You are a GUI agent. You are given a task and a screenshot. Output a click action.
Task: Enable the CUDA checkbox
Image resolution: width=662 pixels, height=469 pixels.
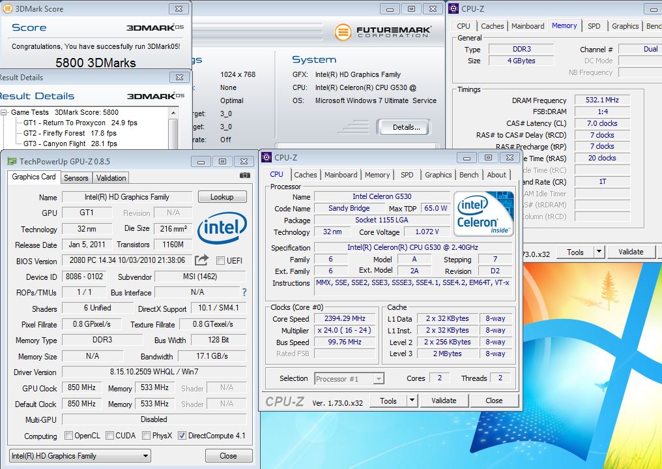click(109, 435)
